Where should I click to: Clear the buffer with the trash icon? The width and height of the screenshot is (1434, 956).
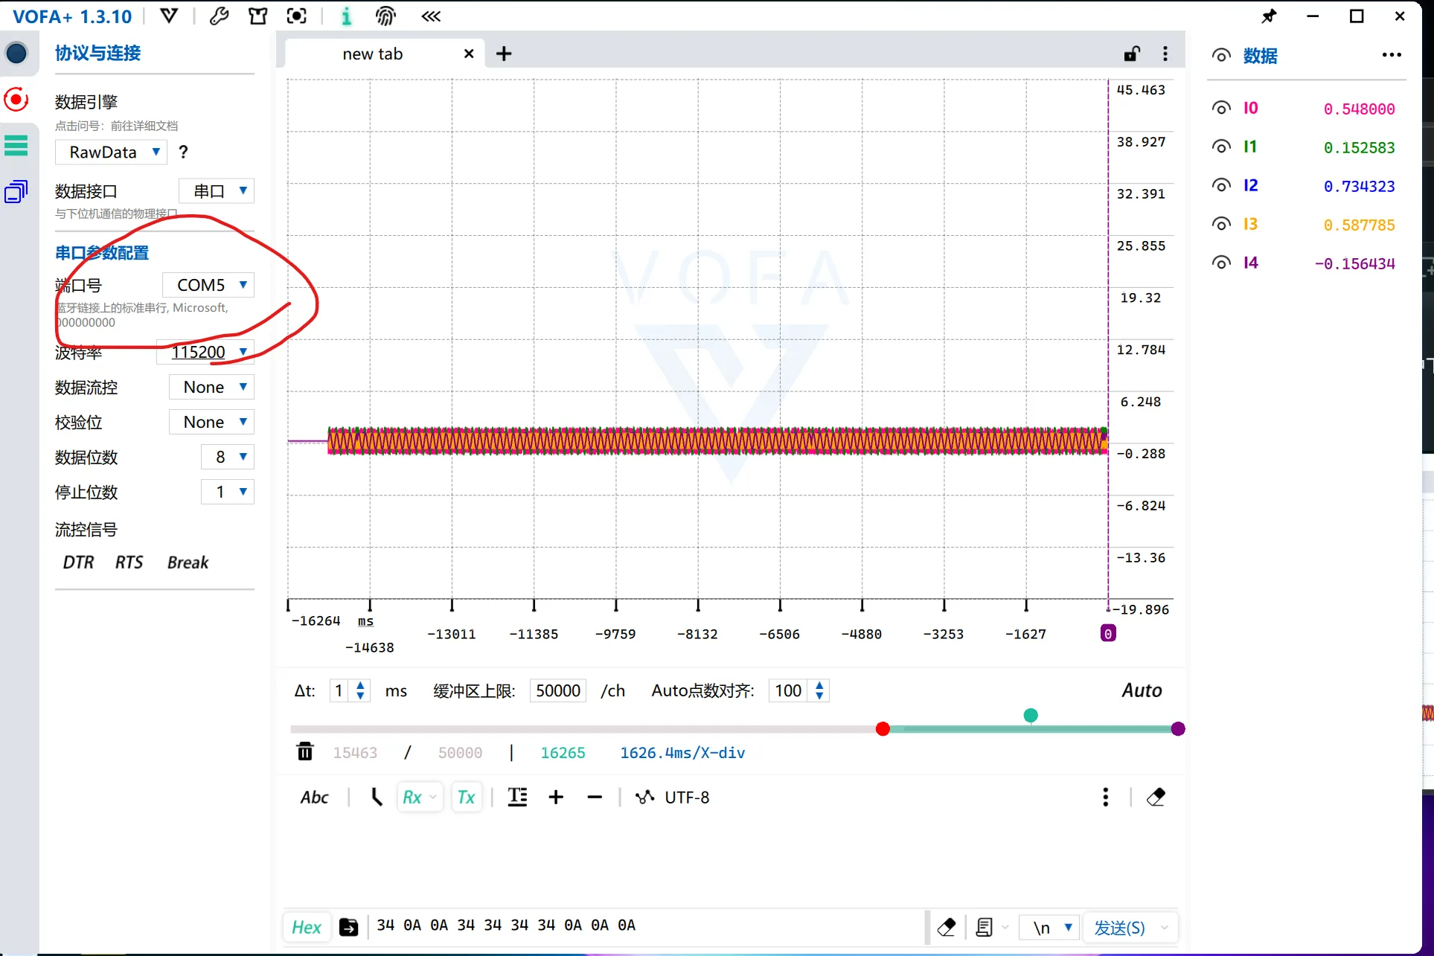tap(305, 751)
